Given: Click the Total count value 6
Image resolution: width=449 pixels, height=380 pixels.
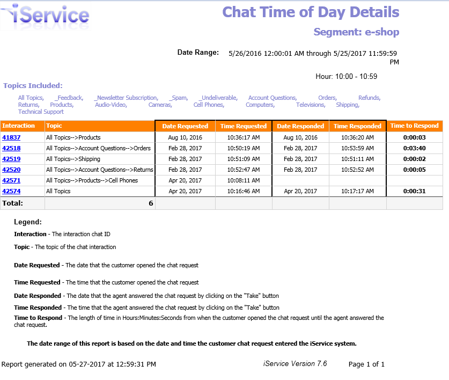Looking at the screenshot, I should [151, 203].
